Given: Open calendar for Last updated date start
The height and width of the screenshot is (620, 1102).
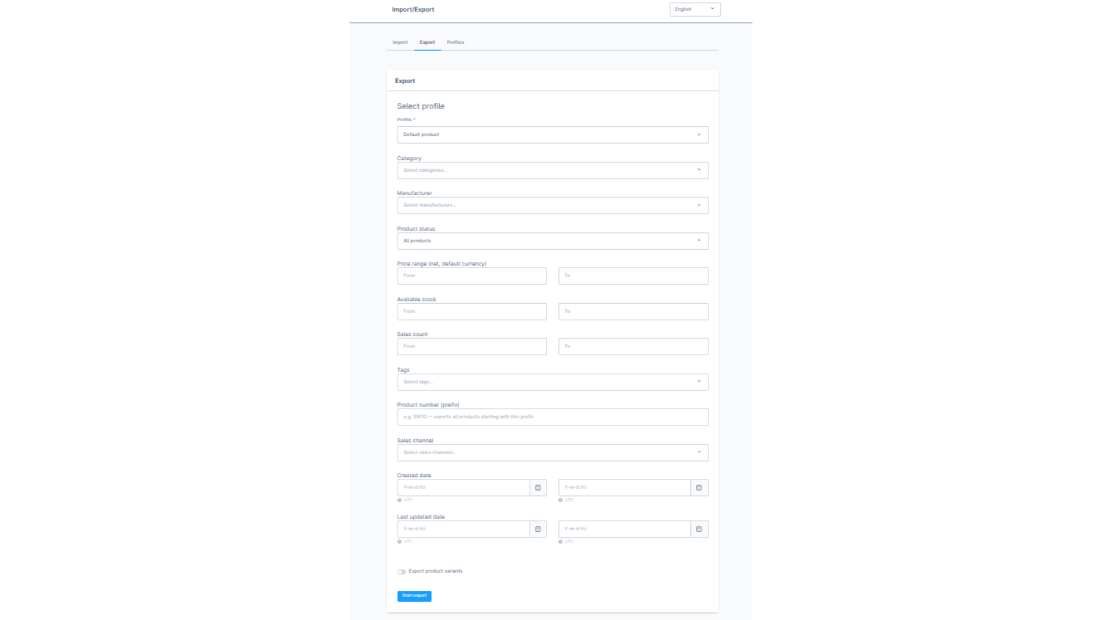Looking at the screenshot, I should pyautogui.click(x=538, y=529).
